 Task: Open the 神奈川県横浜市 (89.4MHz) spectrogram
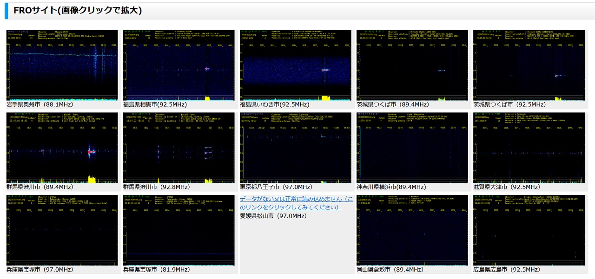(x=412, y=148)
